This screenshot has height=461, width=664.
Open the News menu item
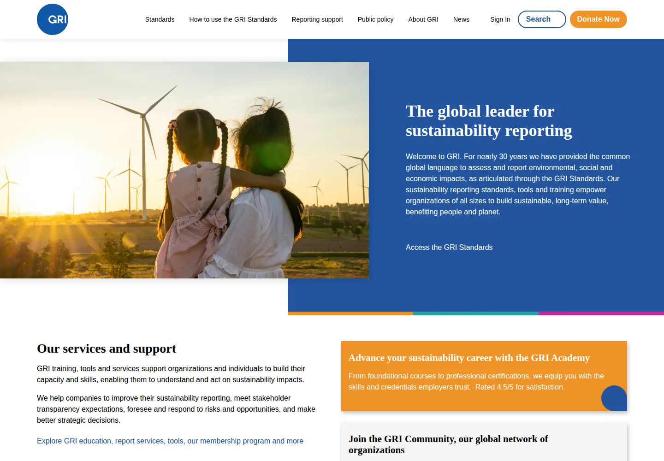coord(461,19)
